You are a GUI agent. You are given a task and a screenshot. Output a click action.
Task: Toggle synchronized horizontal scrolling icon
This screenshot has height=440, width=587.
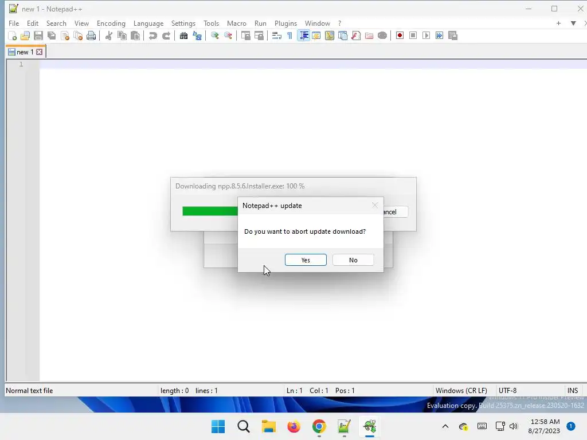pyautogui.click(x=259, y=36)
